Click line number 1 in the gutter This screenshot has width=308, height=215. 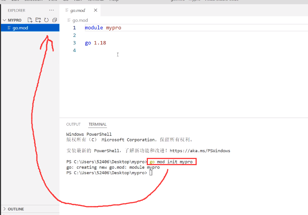click(x=74, y=28)
